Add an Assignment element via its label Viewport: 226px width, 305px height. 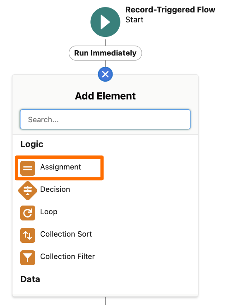point(60,167)
